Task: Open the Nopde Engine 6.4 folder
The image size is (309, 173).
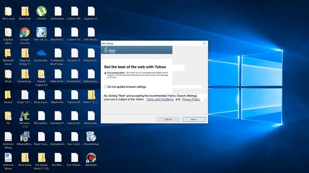Action: click(41, 77)
